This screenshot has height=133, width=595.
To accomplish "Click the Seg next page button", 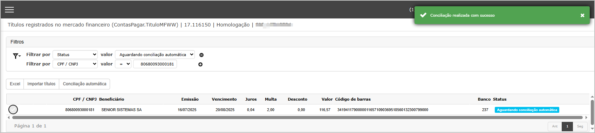I will click(580, 126).
